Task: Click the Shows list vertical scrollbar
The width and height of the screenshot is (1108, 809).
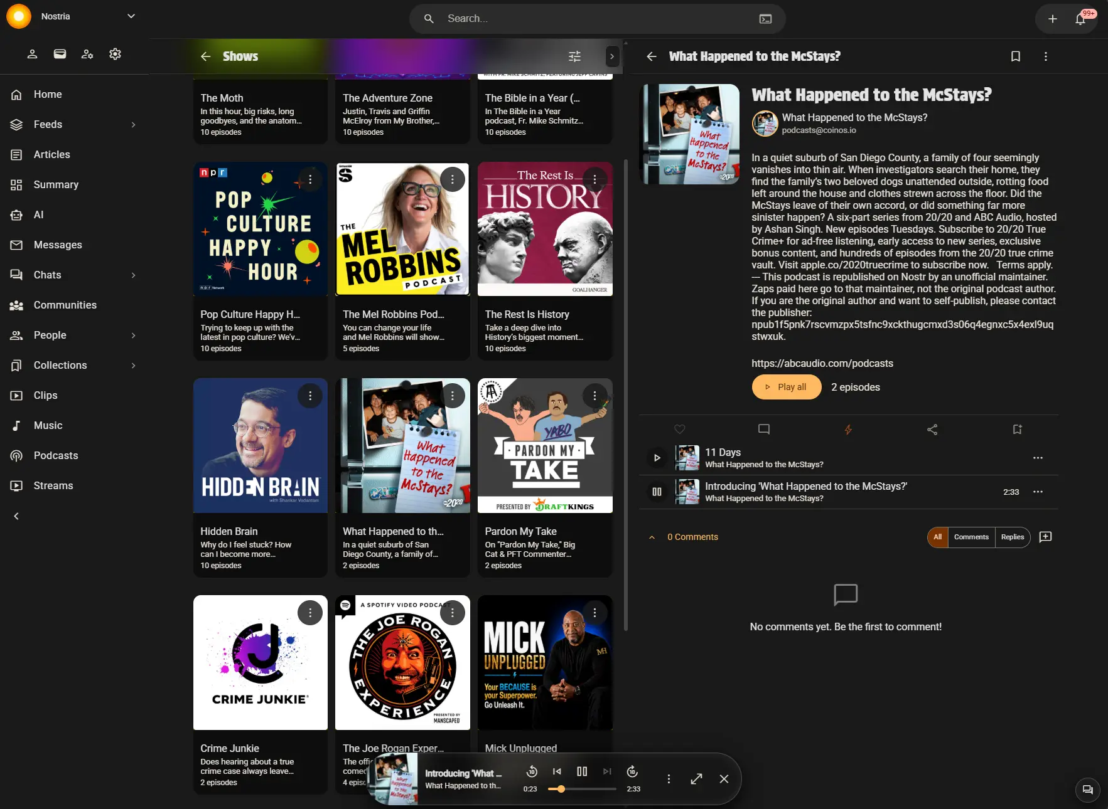Action: click(x=625, y=395)
